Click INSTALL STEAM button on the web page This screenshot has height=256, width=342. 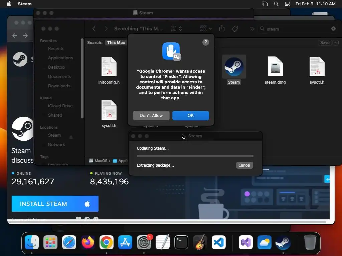tap(55, 204)
